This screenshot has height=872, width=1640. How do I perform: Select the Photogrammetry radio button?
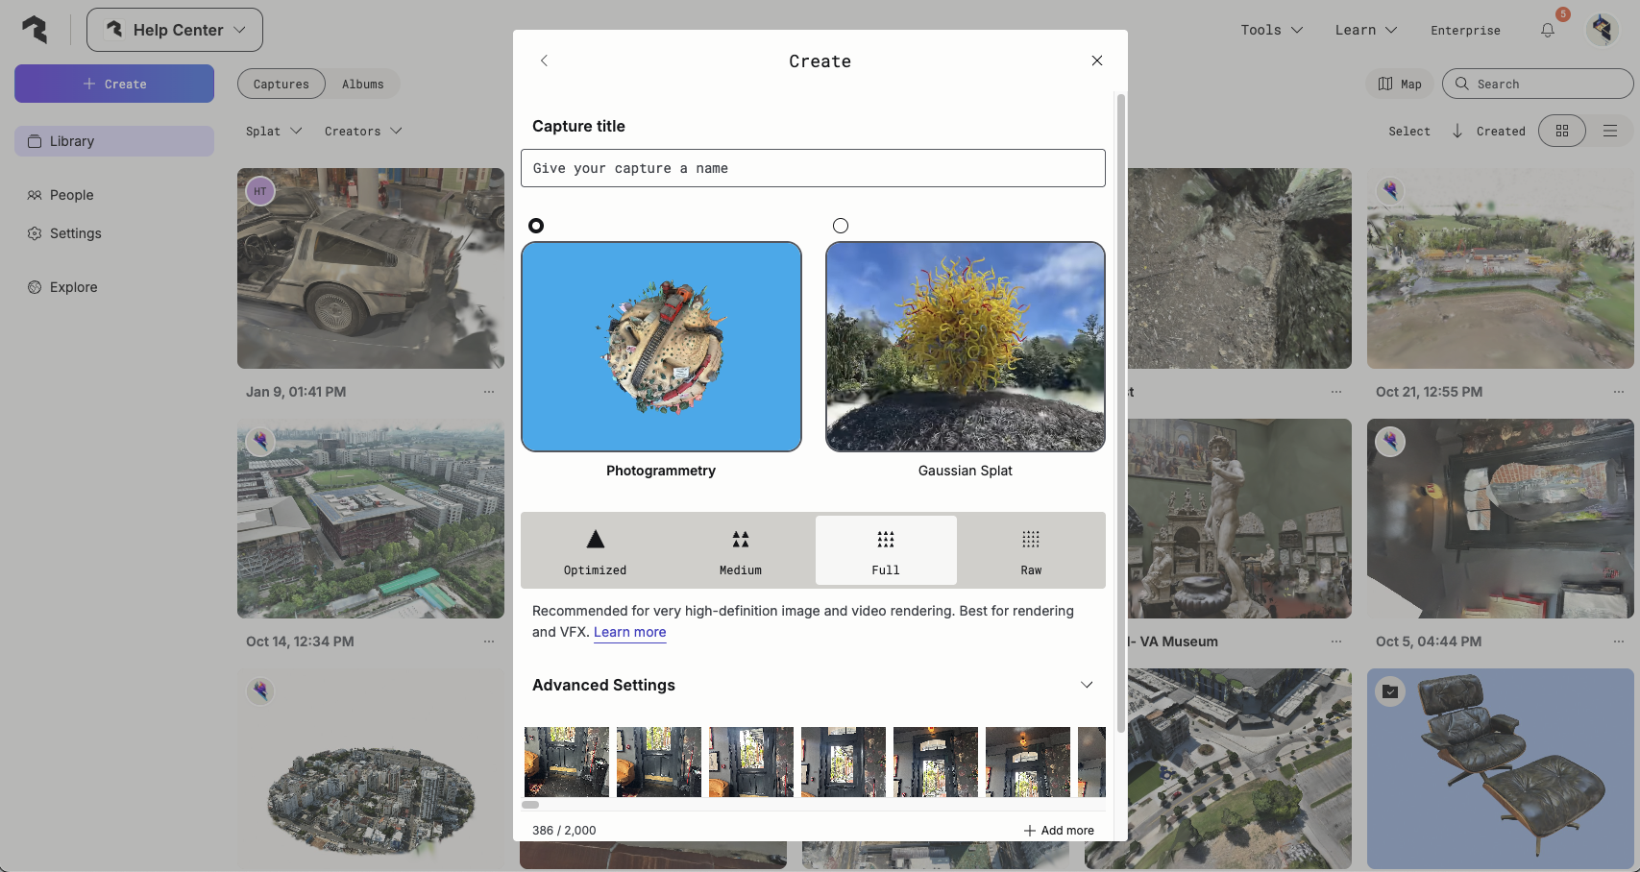click(536, 226)
